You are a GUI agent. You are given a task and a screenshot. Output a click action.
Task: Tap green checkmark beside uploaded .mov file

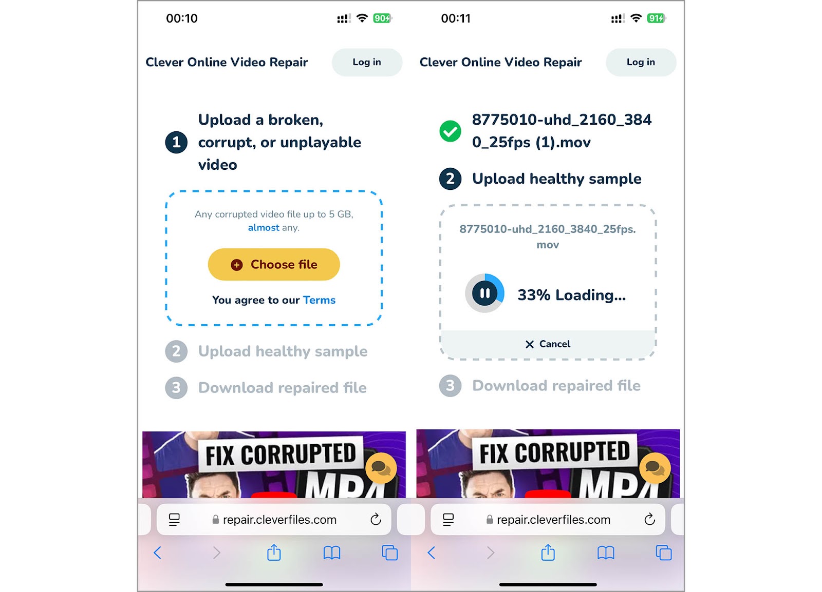(450, 131)
